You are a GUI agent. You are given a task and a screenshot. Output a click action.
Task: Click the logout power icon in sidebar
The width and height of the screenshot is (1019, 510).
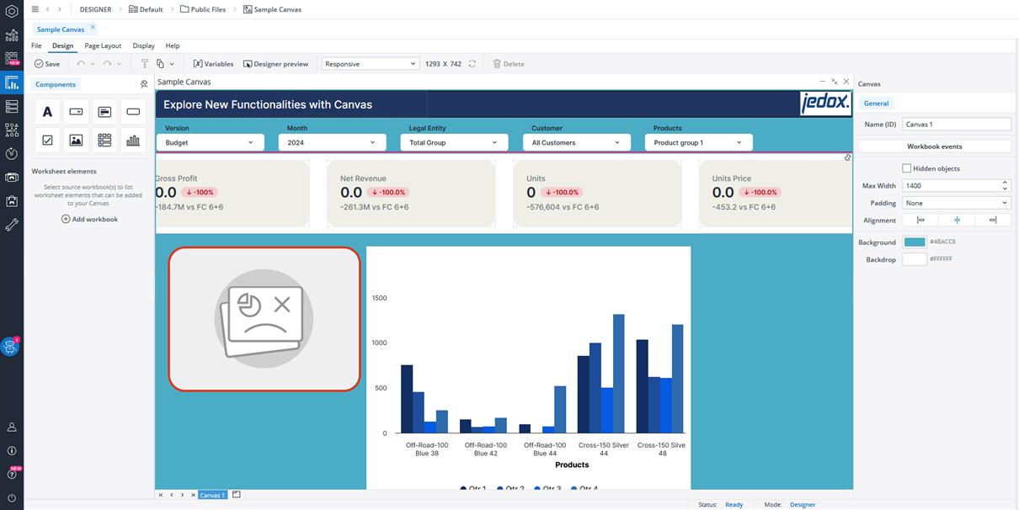[x=12, y=497]
